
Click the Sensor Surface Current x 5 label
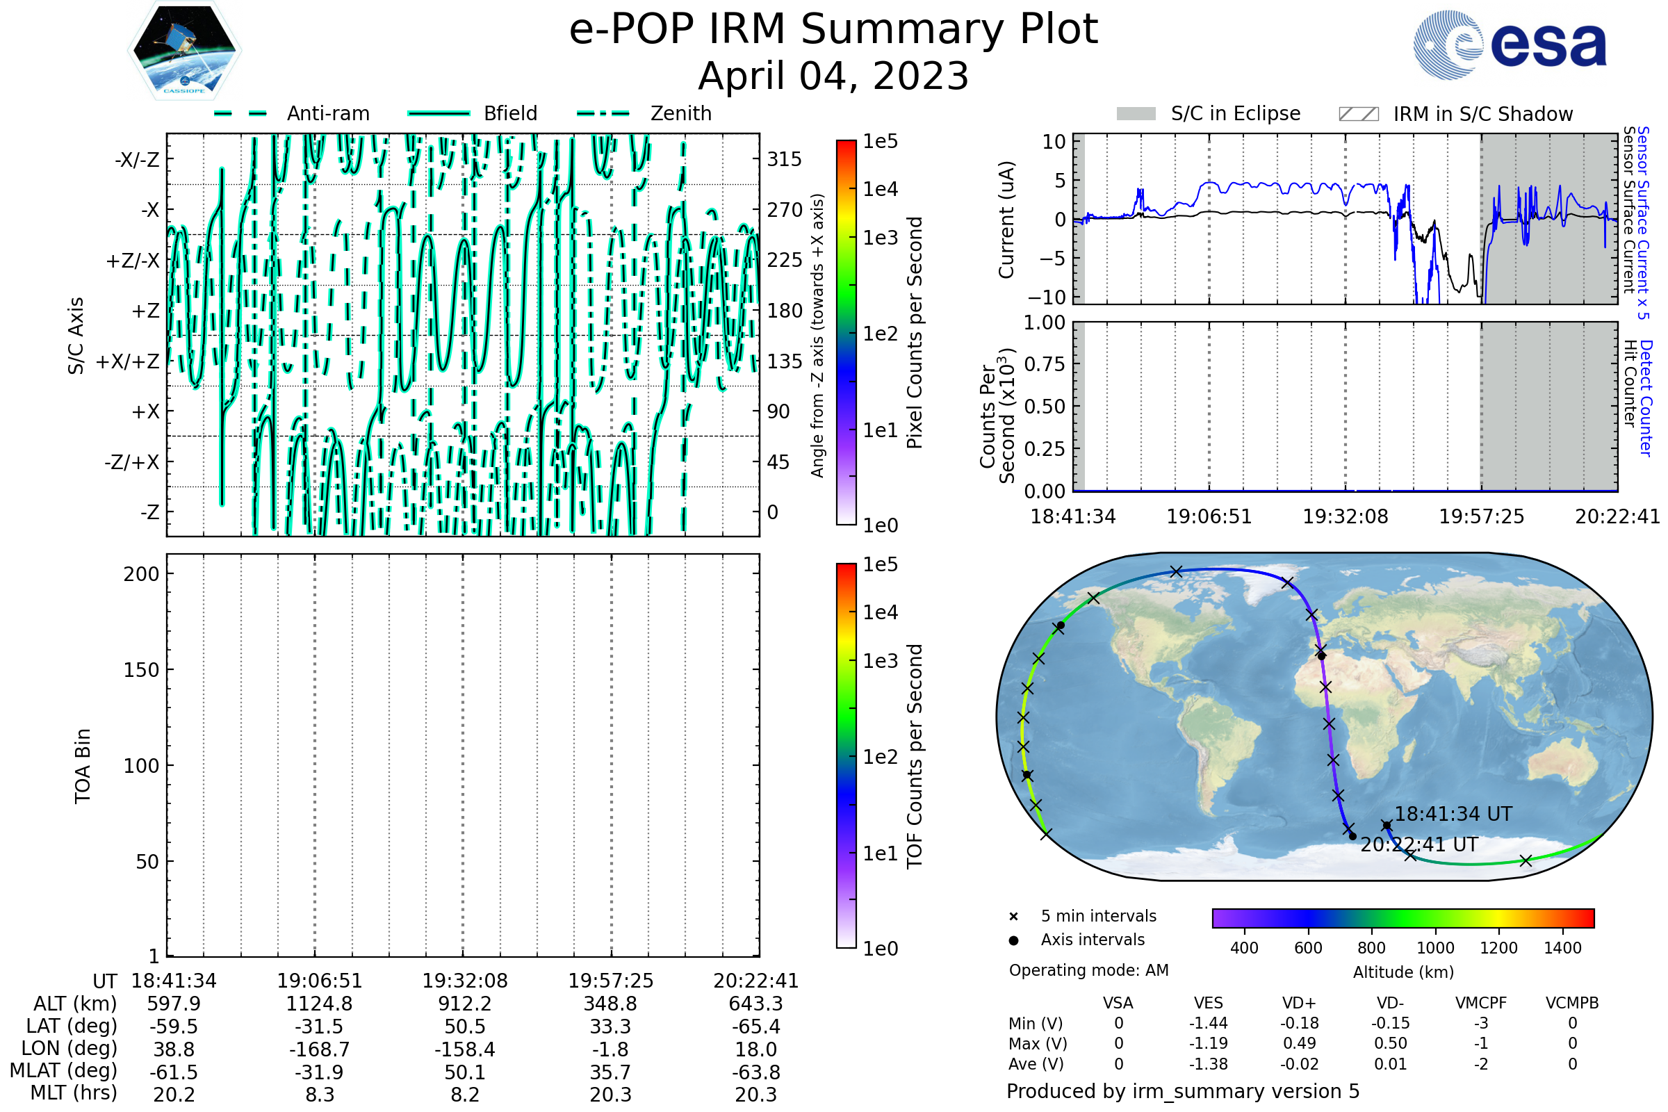click(1643, 222)
